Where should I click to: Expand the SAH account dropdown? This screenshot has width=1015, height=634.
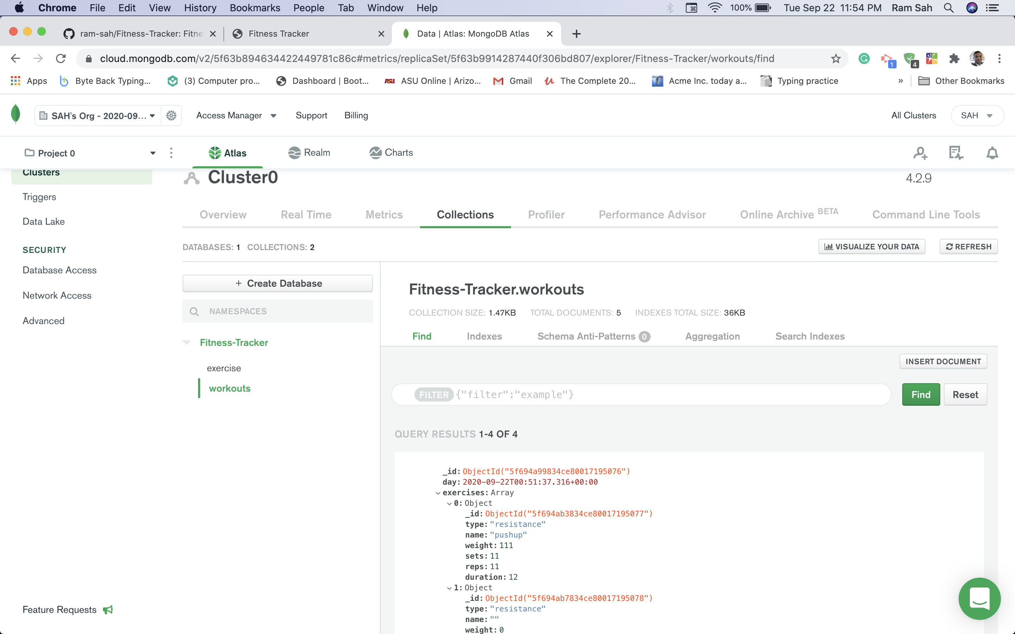(x=977, y=115)
